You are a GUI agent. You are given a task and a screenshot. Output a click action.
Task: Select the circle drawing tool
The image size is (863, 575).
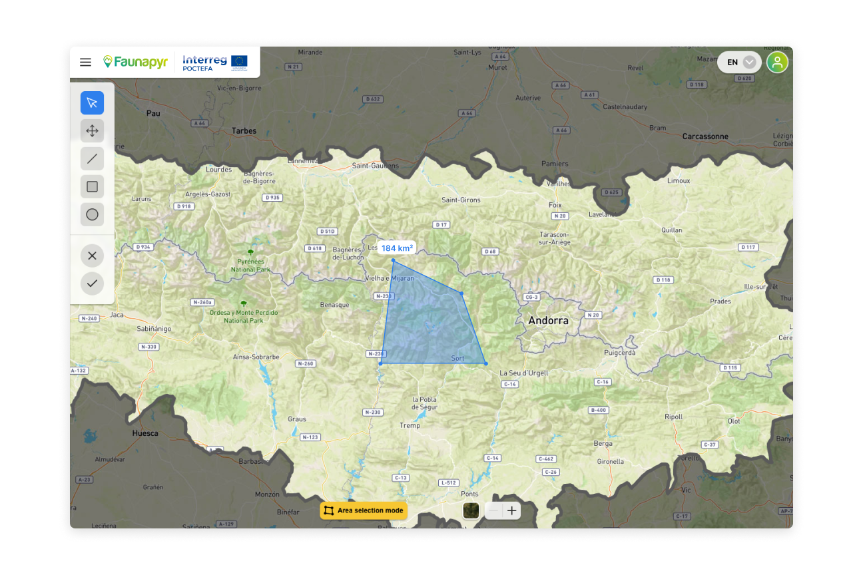[92, 214]
